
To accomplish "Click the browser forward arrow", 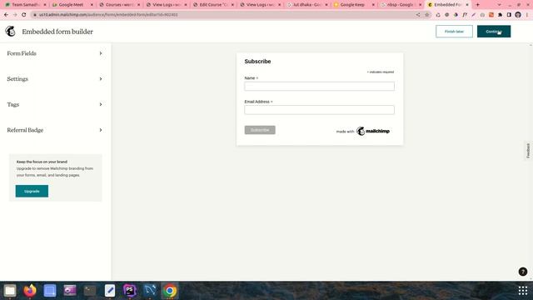I will [x=15, y=15].
